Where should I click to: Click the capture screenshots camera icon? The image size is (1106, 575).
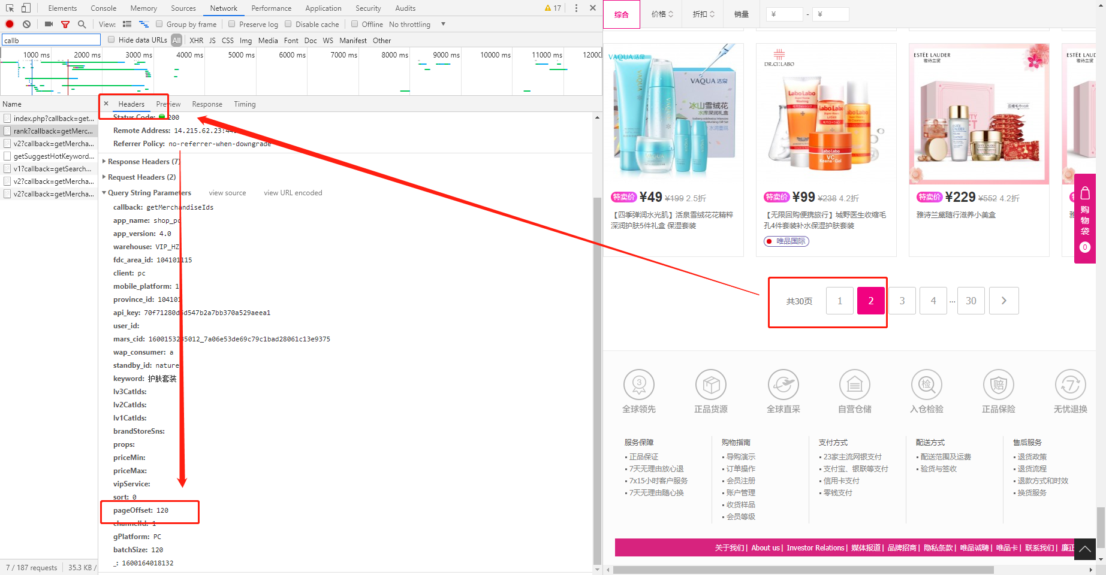point(49,24)
